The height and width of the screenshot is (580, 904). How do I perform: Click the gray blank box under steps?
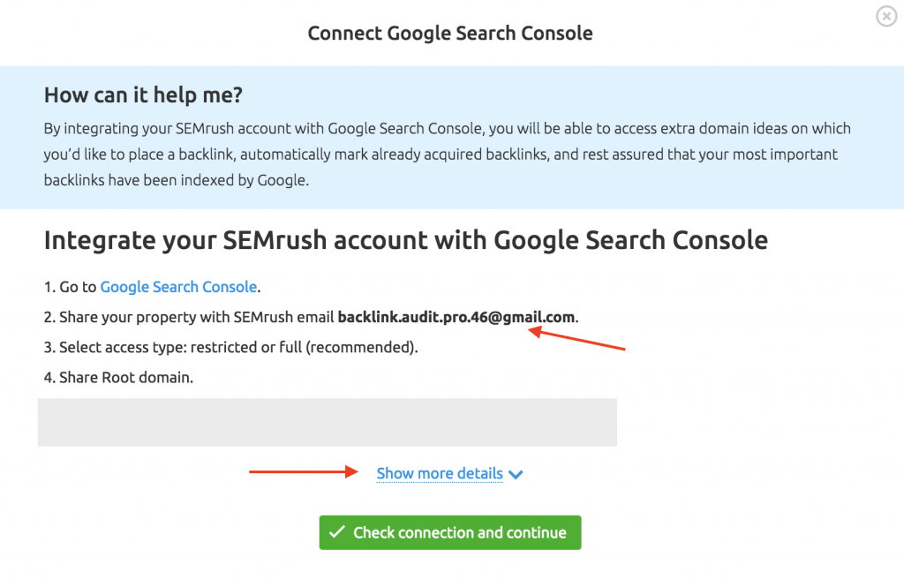[x=327, y=422]
